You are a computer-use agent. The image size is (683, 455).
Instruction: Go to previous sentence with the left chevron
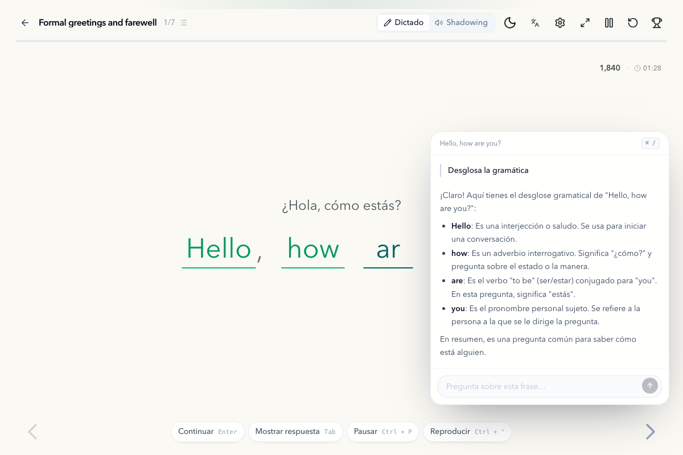coord(32,432)
